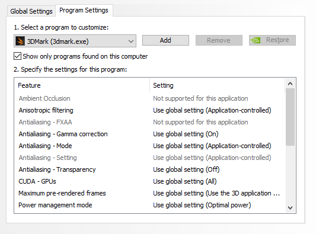This screenshot has width=316, height=234.
Task: Select the Anisotropic filtering feature
Action: 46,110
